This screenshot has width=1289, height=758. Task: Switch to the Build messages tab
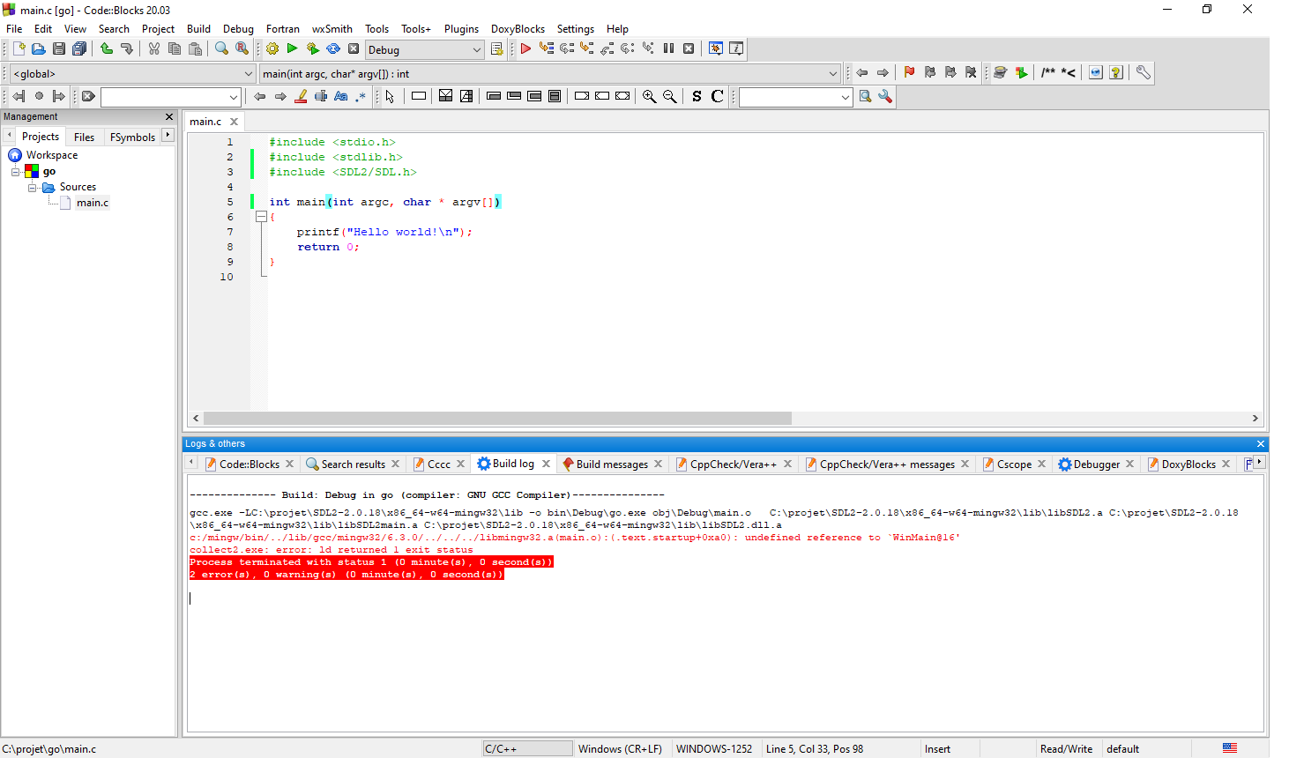tap(611, 463)
